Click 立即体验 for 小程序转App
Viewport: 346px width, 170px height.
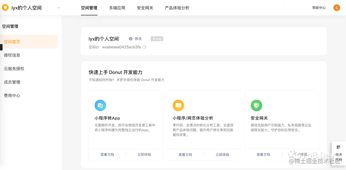[x=144, y=155]
